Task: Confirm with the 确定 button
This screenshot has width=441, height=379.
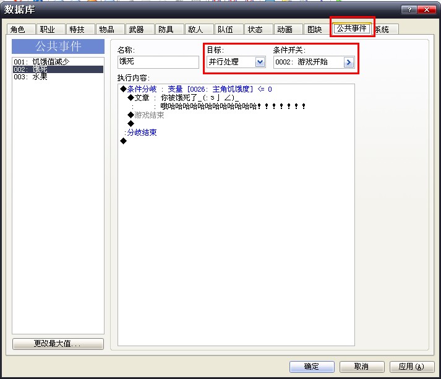Action: pos(312,367)
